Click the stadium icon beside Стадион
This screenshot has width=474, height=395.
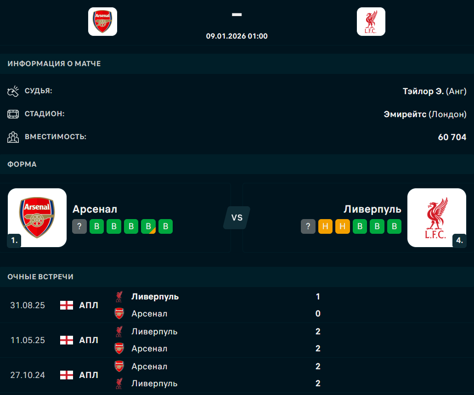click(x=13, y=114)
